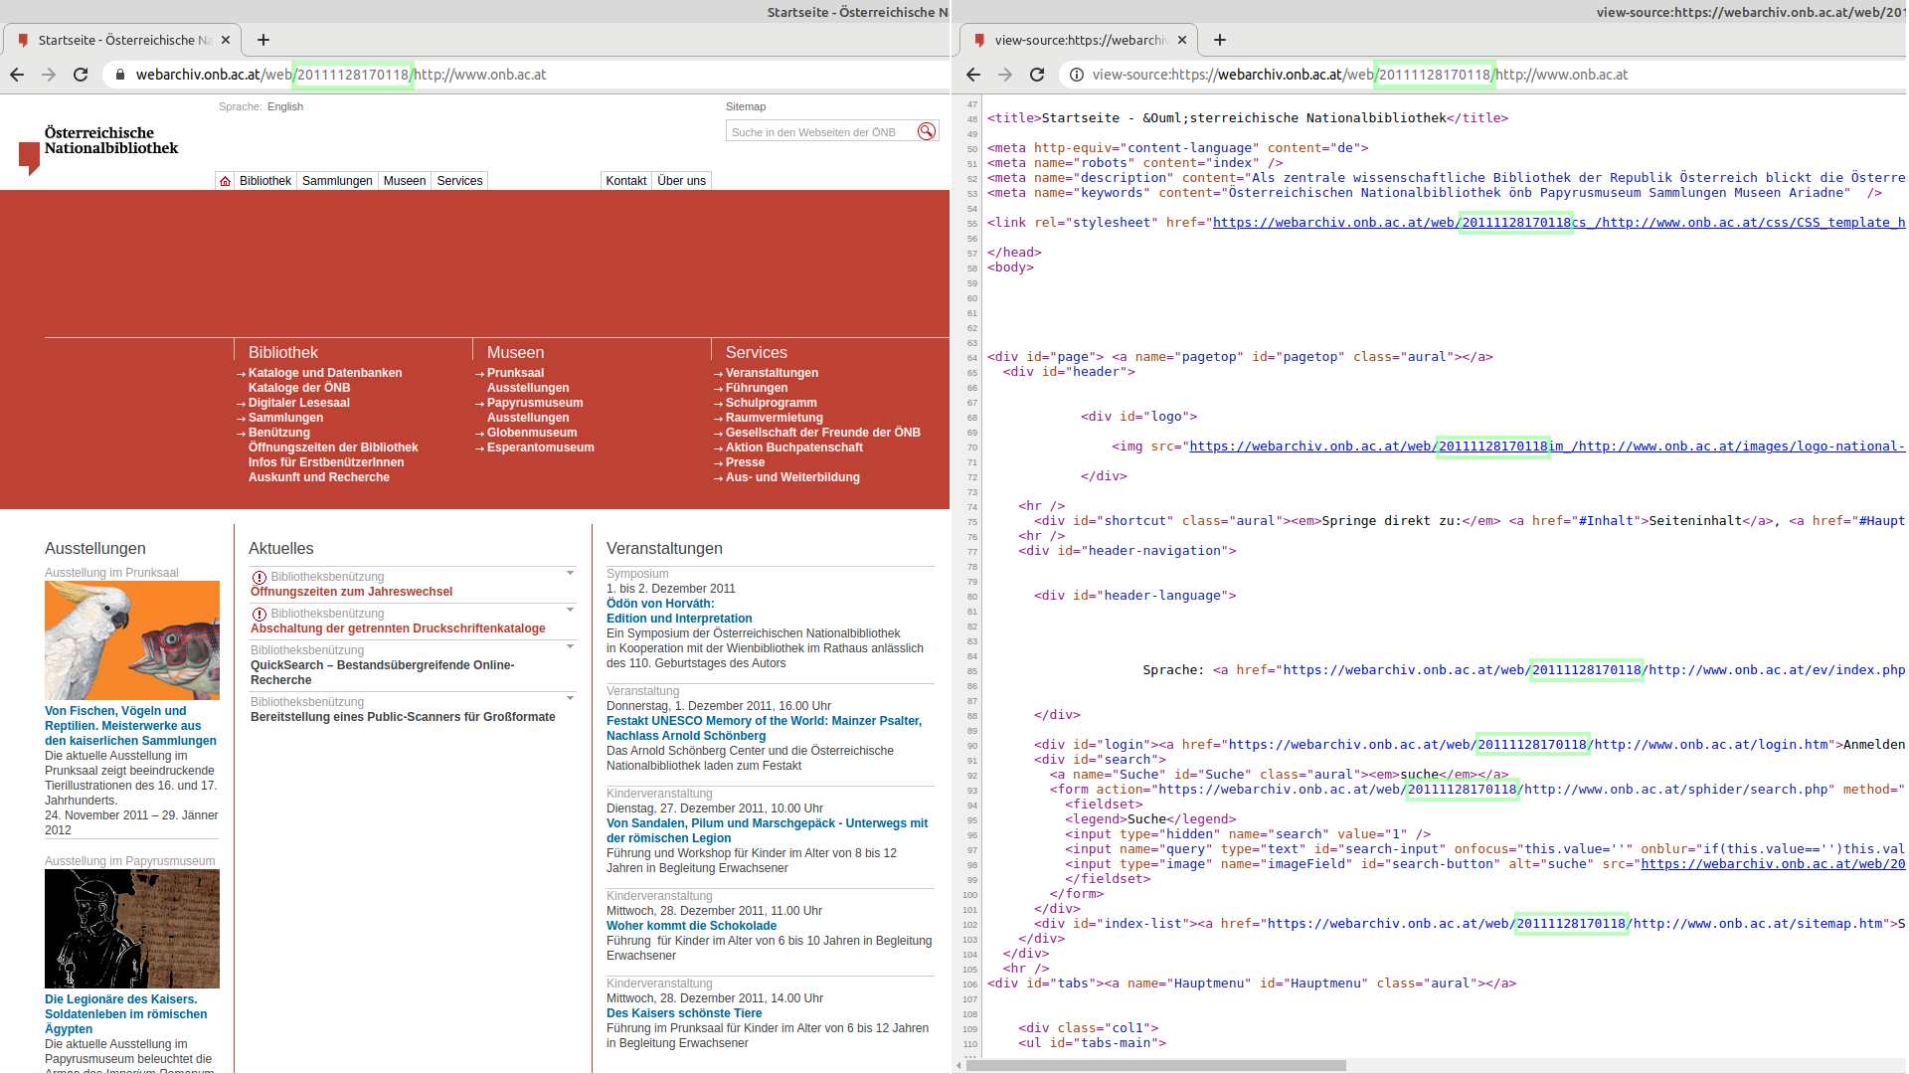Click the lock icon in left address bar
The width and height of the screenshot is (1909, 1074).
click(120, 75)
